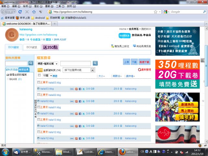
Task: Click the 下載 download button
Action: [134, 62]
